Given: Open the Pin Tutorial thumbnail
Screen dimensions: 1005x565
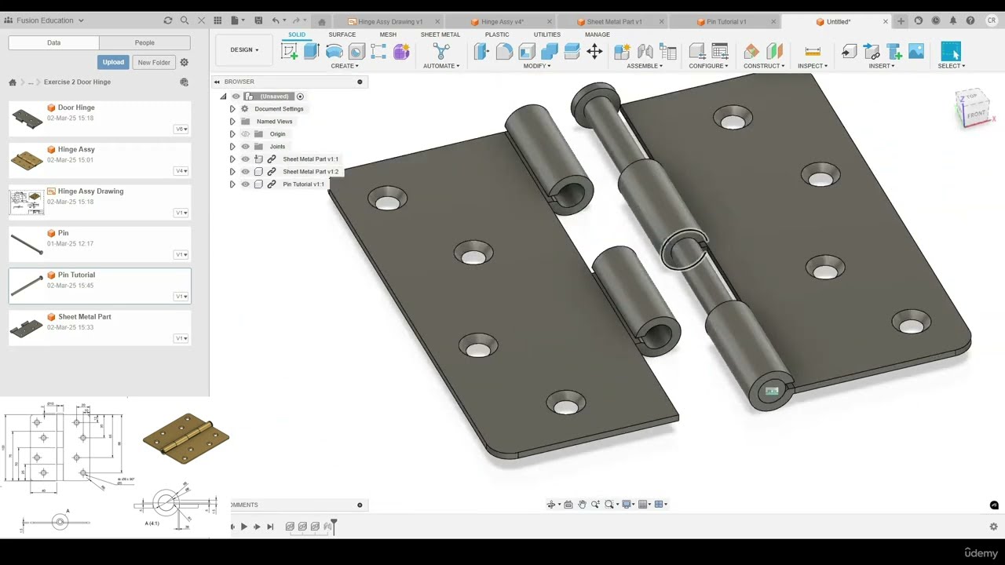Looking at the screenshot, I should coord(27,286).
